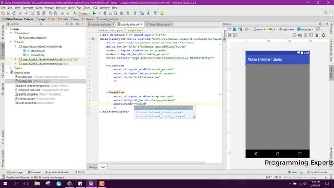Open the Gradle Console

[317, 172]
